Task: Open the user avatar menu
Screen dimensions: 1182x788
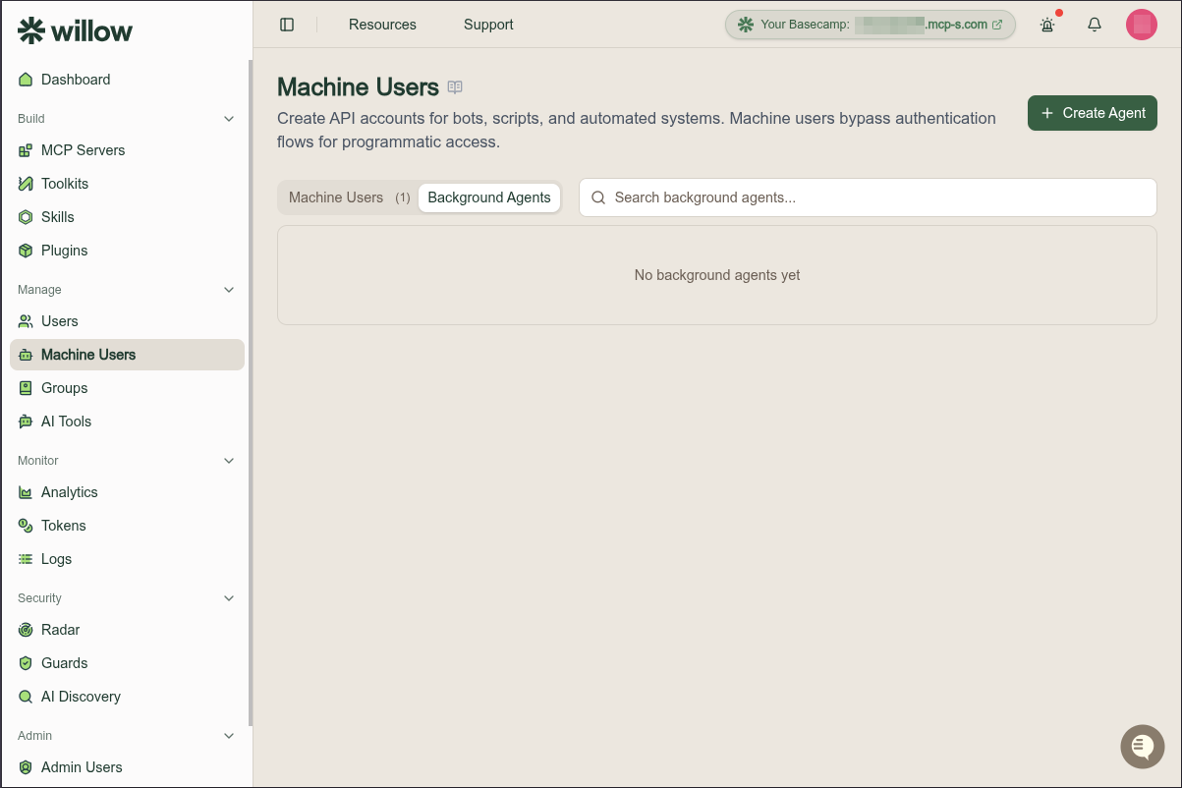Action: (1142, 25)
